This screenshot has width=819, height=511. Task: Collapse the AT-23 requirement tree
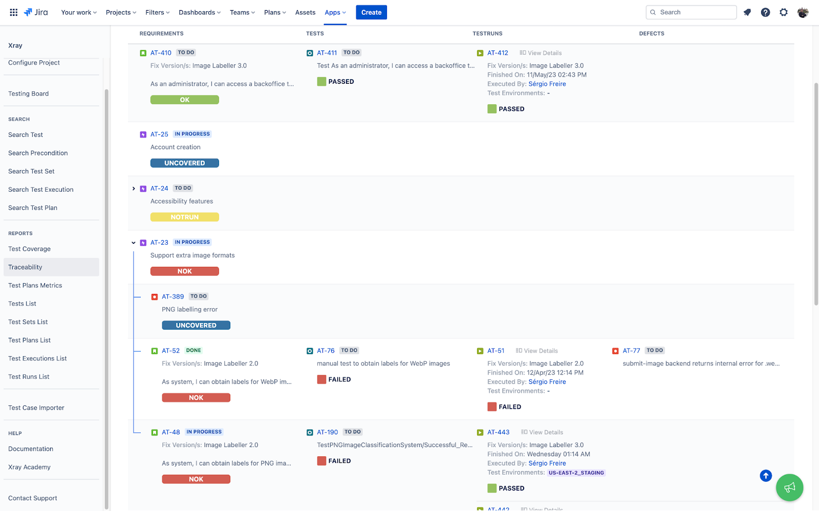tap(134, 243)
